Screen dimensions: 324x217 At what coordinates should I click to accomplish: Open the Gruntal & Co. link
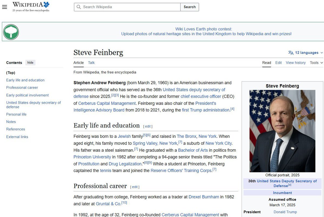click(108, 204)
